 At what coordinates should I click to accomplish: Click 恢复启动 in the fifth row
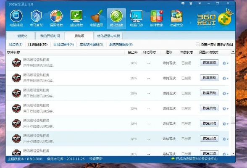209,123
